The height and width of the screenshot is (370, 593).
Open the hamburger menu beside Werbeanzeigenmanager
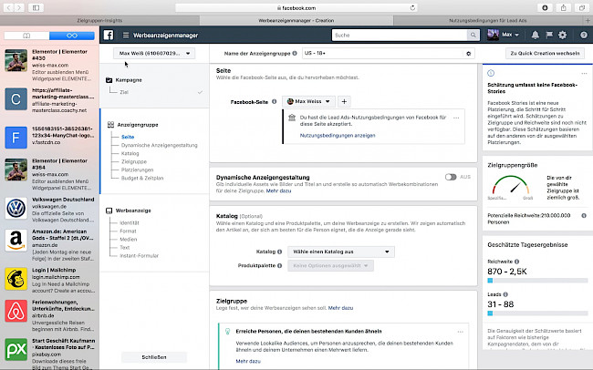pyautogui.click(x=125, y=35)
